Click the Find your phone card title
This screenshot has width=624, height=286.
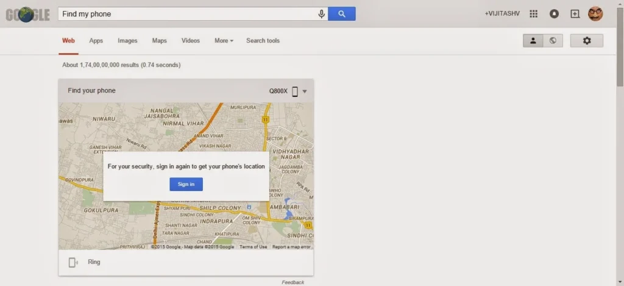(x=91, y=90)
